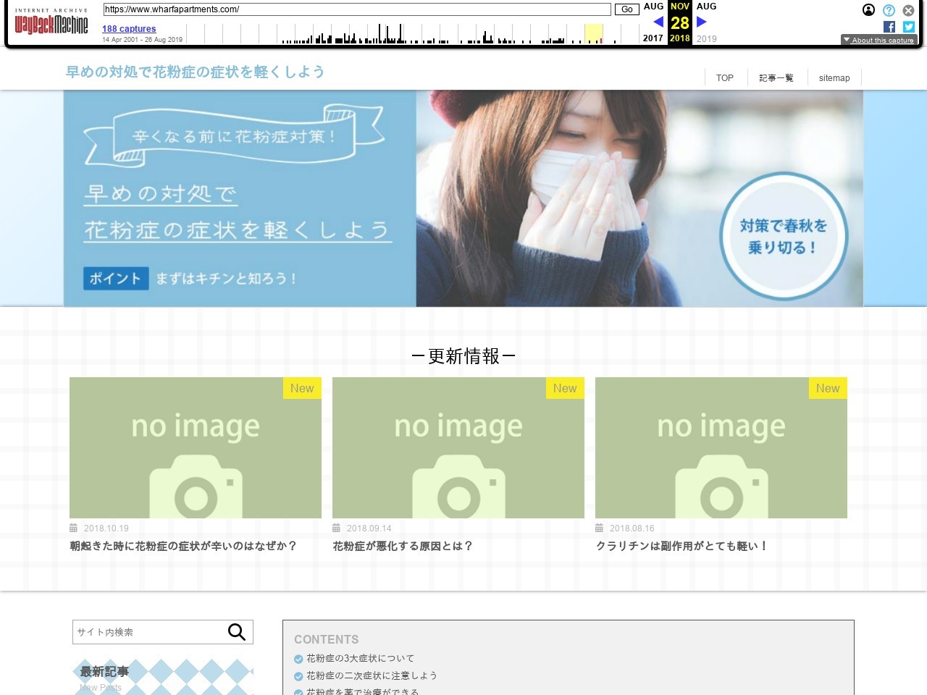Open the sitemap menu item
Viewport: 927px width, 695px height.
pyautogui.click(x=834, y=78)
